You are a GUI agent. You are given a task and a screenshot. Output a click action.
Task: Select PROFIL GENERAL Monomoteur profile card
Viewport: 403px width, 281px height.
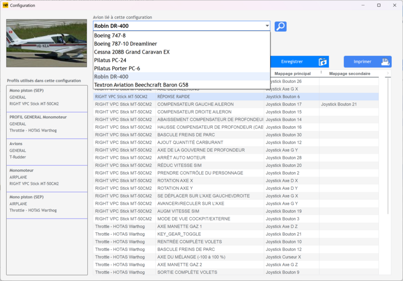47,125
